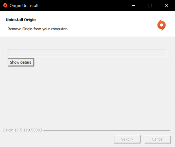
Task: Click the uninstall progress bar
Action: 87,53
